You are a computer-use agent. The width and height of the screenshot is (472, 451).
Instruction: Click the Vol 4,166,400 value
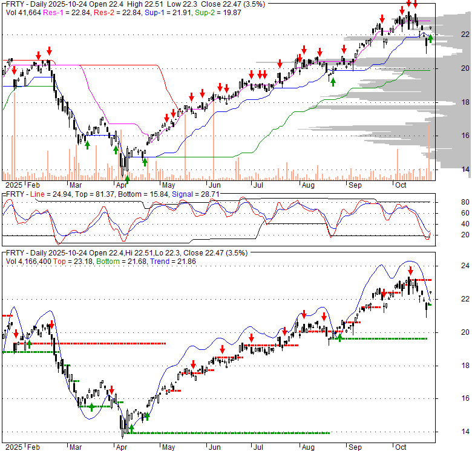pyautogui.click(x=28, y=262)
